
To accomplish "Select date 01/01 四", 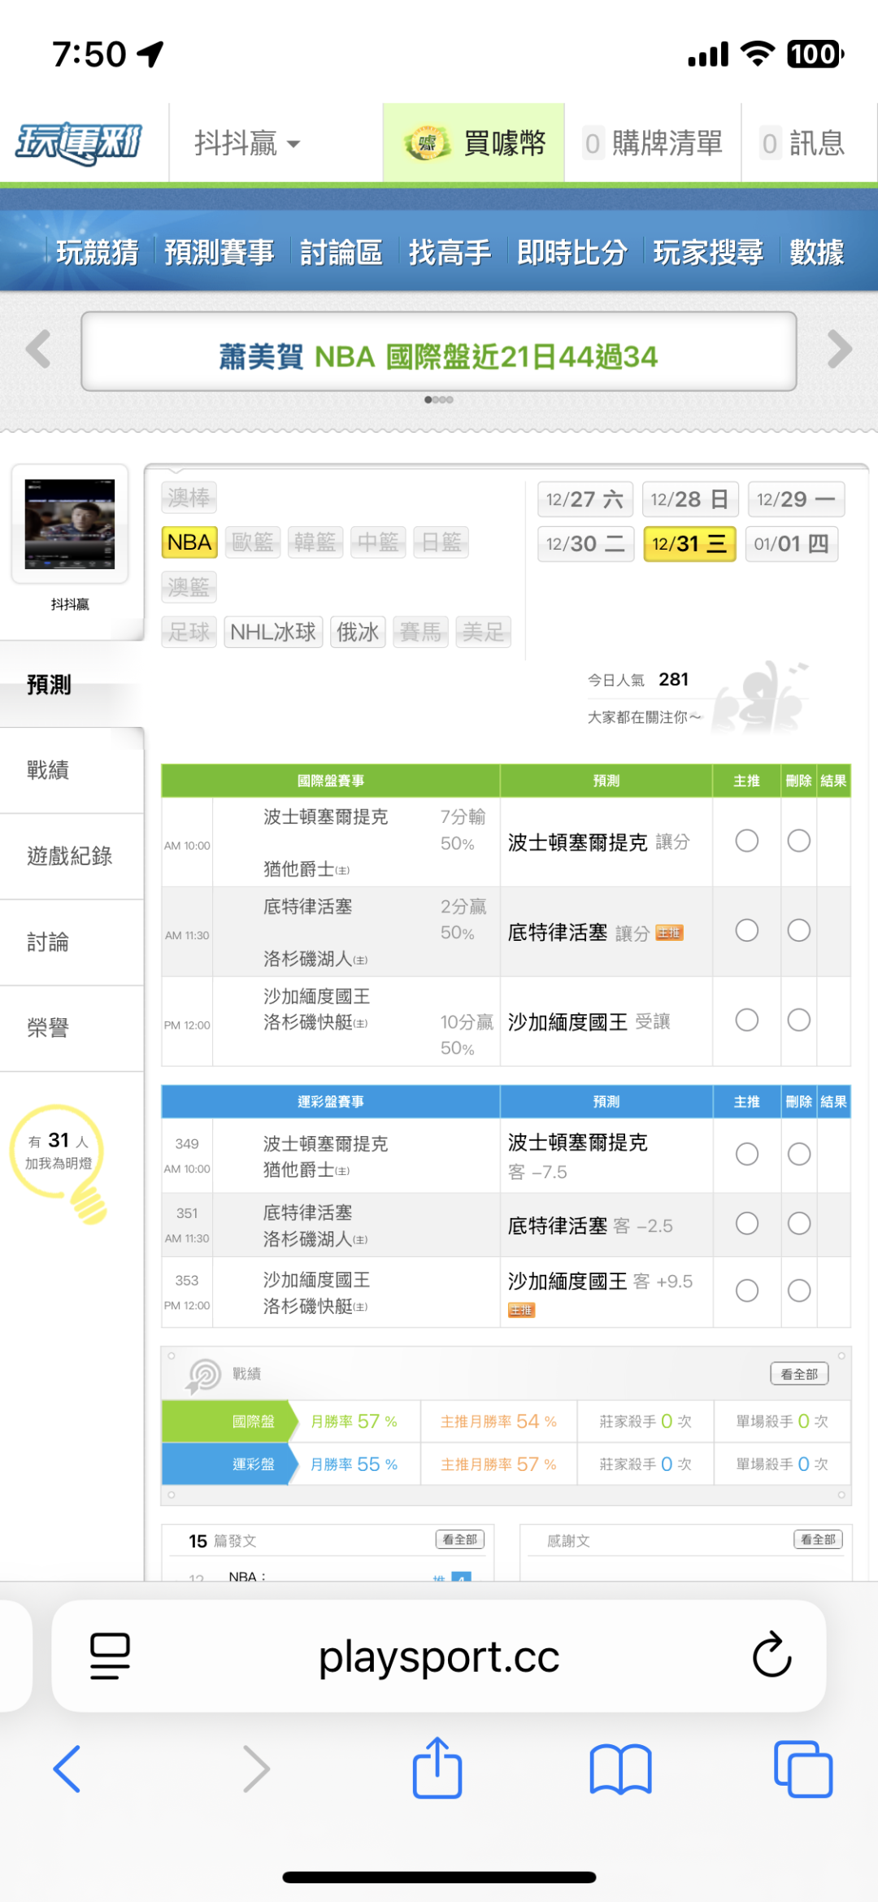I will click(791, 544).
